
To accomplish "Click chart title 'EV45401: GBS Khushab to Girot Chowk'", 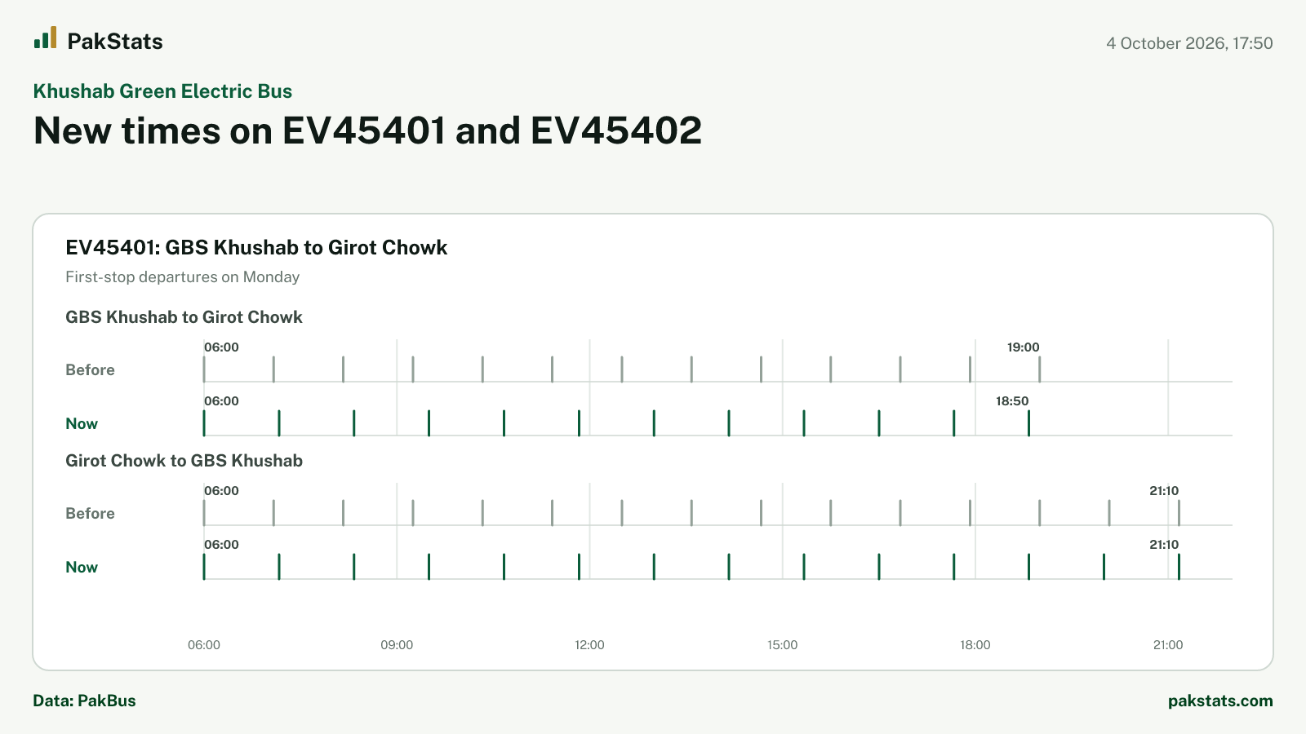I will (256, 248).
